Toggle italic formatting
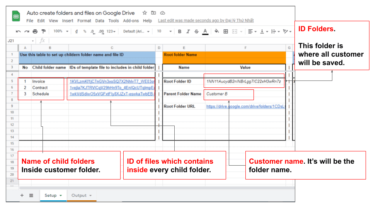371x208 pixels. (188, 32)
